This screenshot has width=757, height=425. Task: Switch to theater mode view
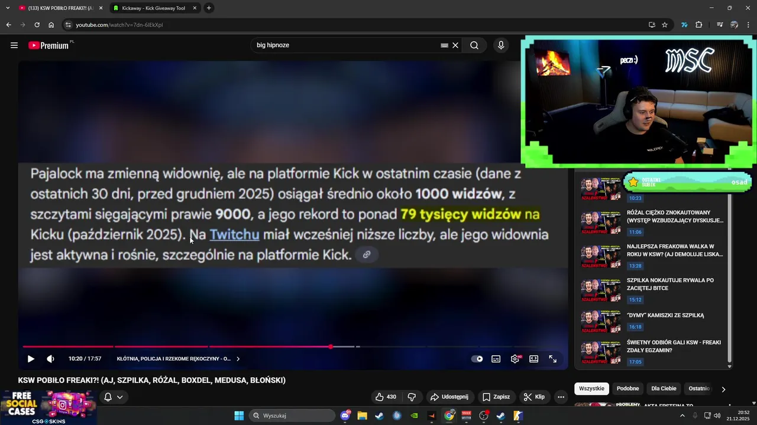(534, 359)
